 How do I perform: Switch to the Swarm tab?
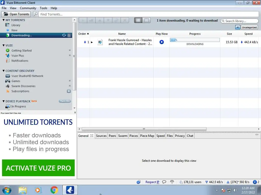123,136
